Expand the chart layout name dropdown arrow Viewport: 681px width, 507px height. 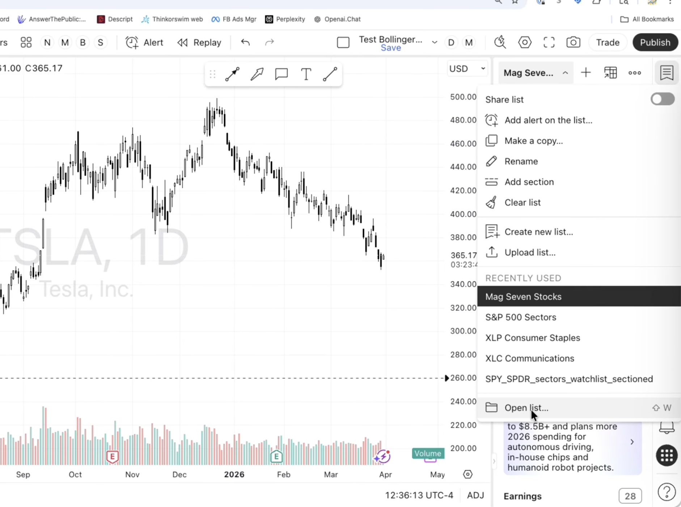(x=435, y=42)
